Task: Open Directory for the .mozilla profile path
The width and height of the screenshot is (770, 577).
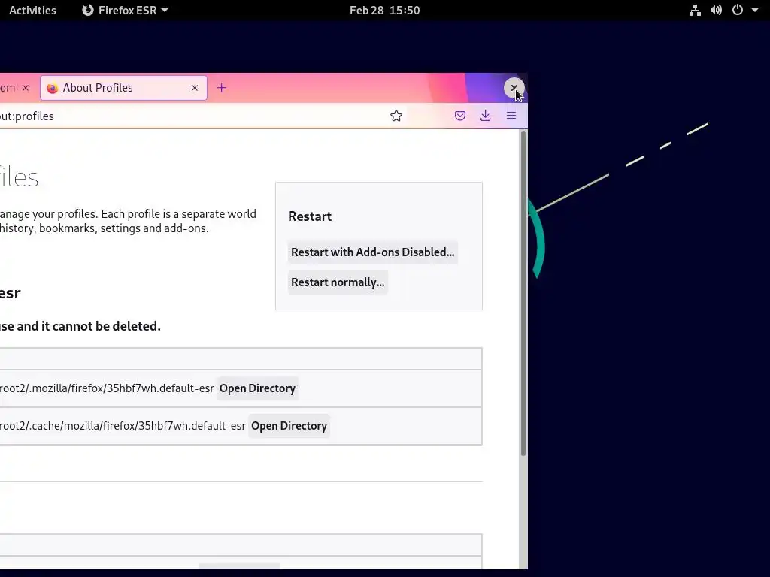Action: click(x=257, y=388)
